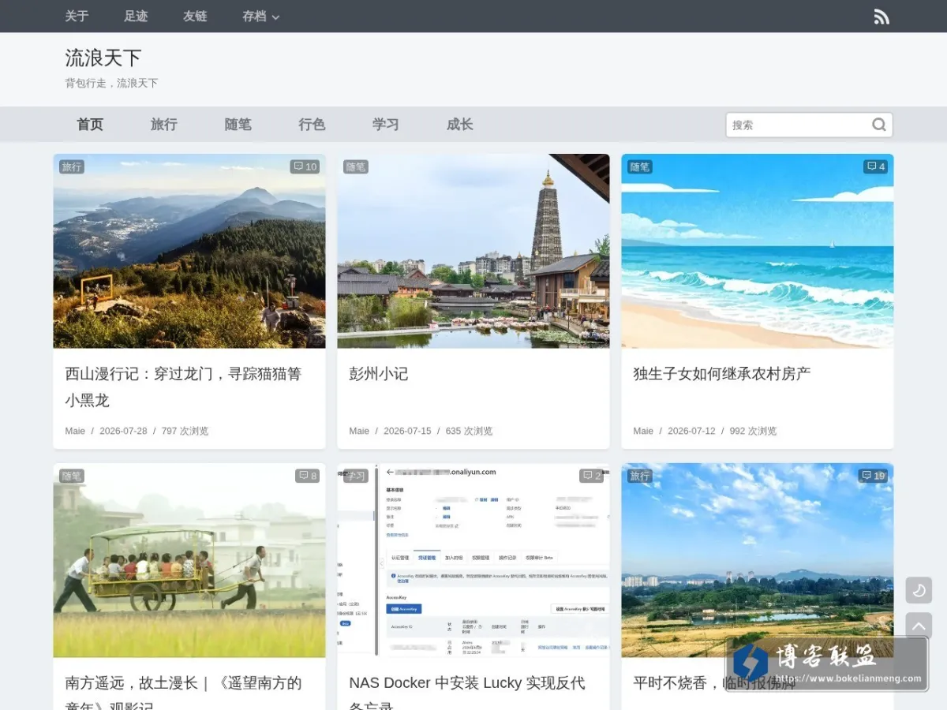
Task: Open the cart-pulling film still thumbnail
Action: pyautogui.click(x=189, y=560)
